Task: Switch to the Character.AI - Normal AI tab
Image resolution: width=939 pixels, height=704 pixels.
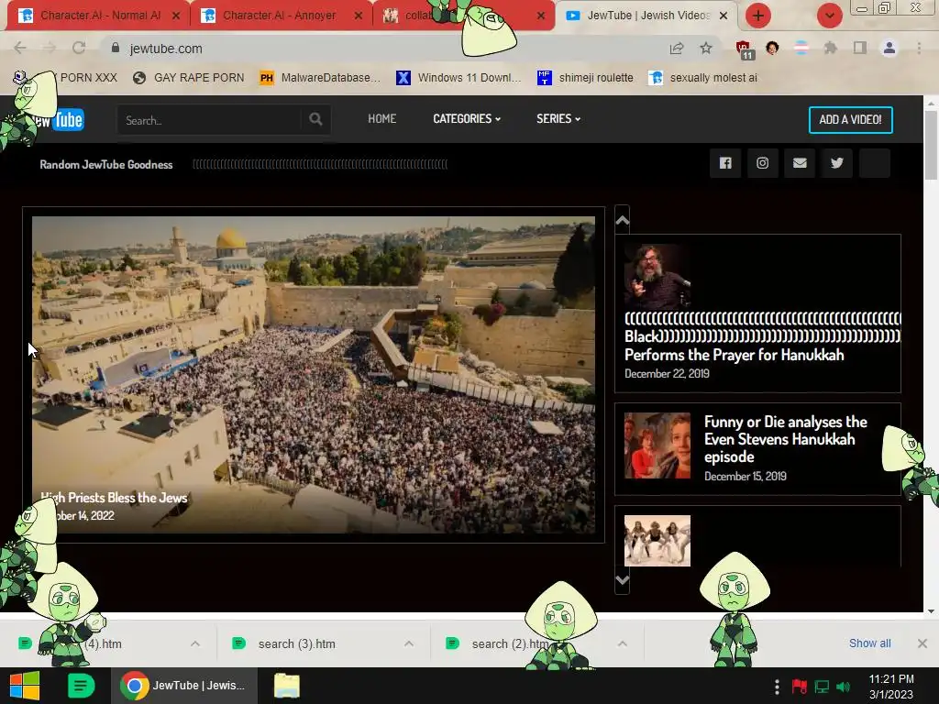Action: pyautogui.click(x=100, y=16)
